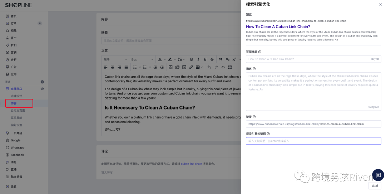Screen dimensions: 386x194
Task: Expand the bulleted list style arrow
Action: click(140, 67)
